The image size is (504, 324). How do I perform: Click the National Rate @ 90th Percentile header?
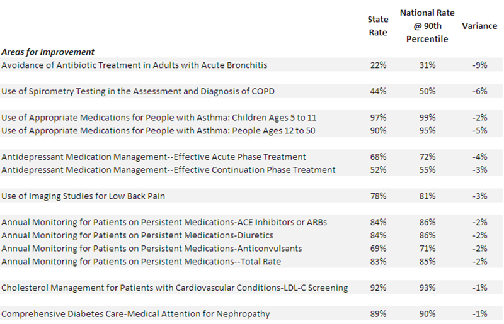428,26
